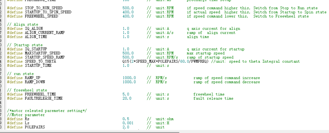The height and width of the screenshot is (133, 329).
Task: Click the 1000.0 value of RAMP_UP
Action: pyautogui.click(x=129, y=78)
